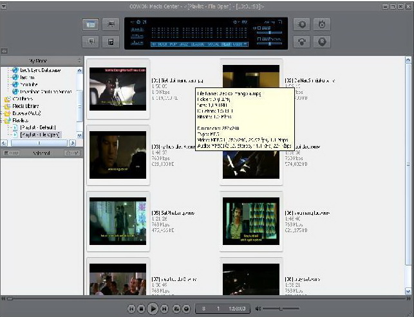Open the video window view button
The image size is (414, 317).
111,24
